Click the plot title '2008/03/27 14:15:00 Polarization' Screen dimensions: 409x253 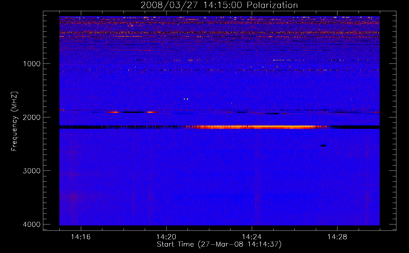pos(219,5)
